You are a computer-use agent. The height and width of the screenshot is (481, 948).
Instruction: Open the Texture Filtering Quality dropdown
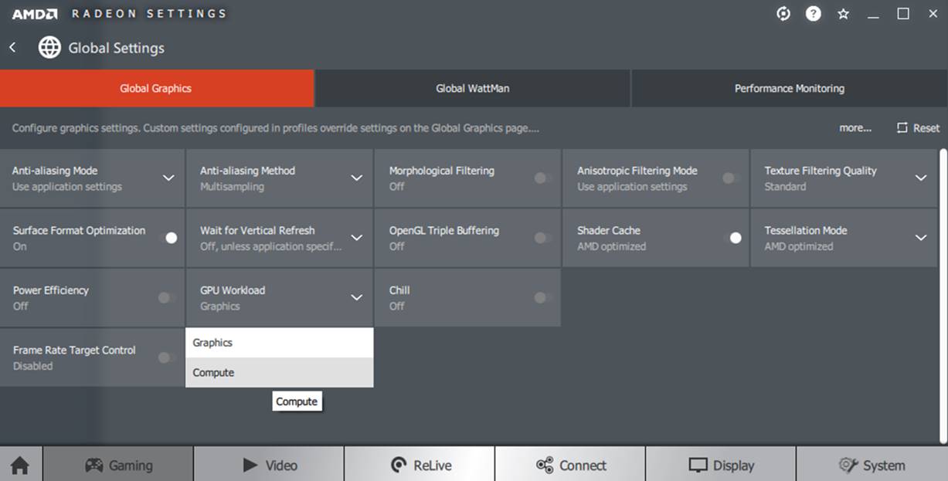pos(921,178)
